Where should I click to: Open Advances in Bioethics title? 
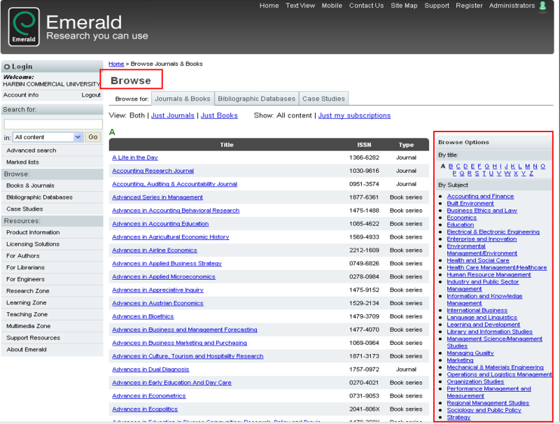click(x=143, y=316)
